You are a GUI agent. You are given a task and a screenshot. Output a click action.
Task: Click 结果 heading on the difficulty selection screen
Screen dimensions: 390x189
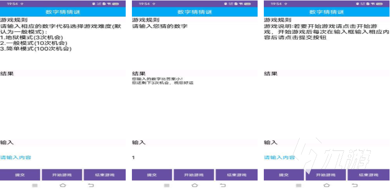(x=7, y=74)
